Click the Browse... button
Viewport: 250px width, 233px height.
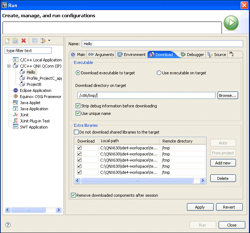pos(228,95)
